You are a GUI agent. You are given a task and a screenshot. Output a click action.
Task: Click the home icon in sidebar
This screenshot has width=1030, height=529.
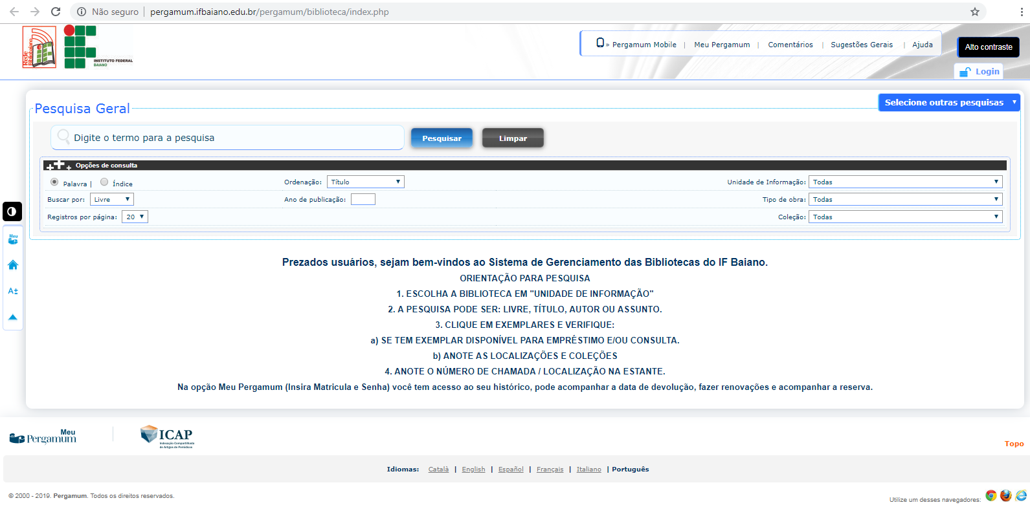[13, 265]
